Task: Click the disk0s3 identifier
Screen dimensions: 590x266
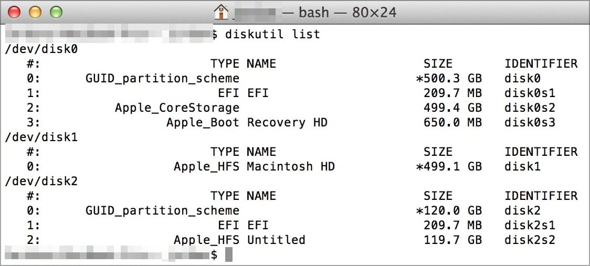Action: (530, 123)
